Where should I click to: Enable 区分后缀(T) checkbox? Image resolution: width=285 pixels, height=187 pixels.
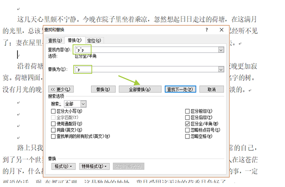[187, 118]
